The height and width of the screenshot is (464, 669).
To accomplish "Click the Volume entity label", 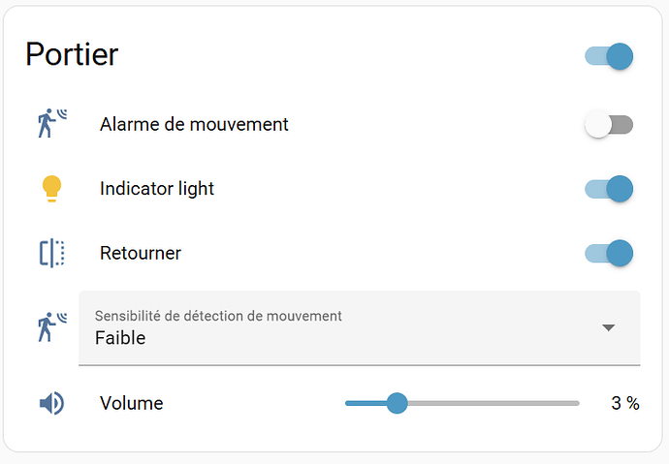I will (131, 403).
